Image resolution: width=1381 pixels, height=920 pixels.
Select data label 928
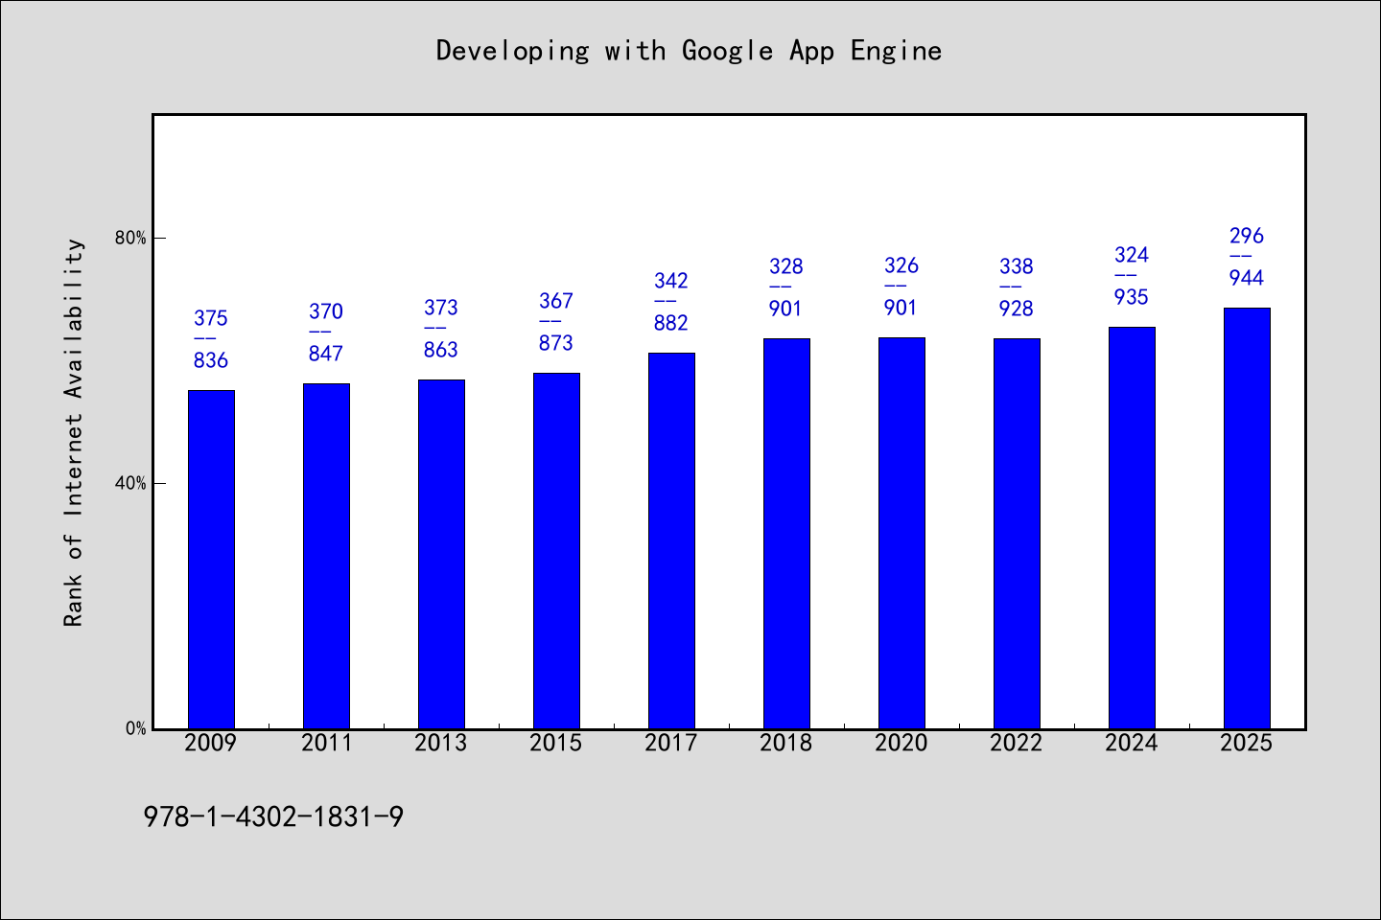[1017, 309]
